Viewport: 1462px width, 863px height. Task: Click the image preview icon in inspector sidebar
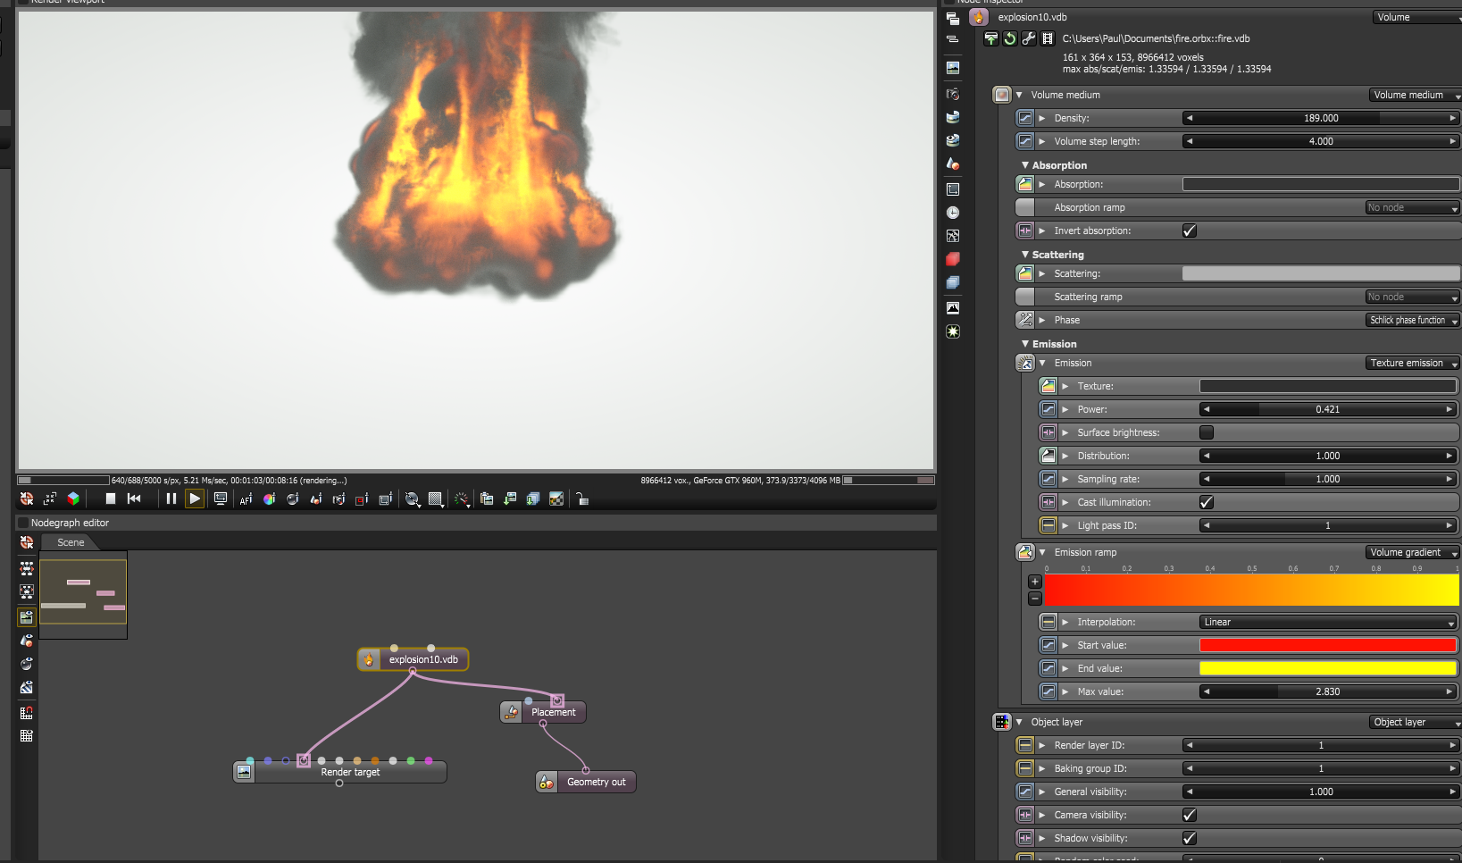point(953,68)
